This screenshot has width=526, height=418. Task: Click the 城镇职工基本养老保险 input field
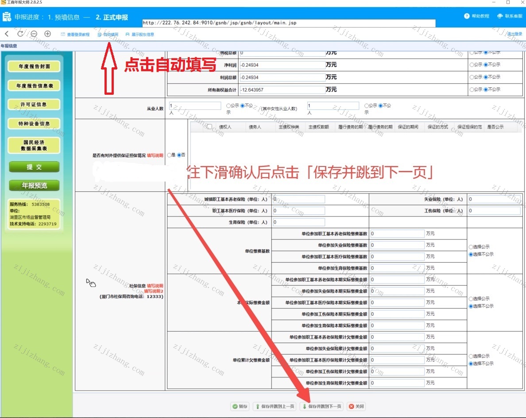298,199
